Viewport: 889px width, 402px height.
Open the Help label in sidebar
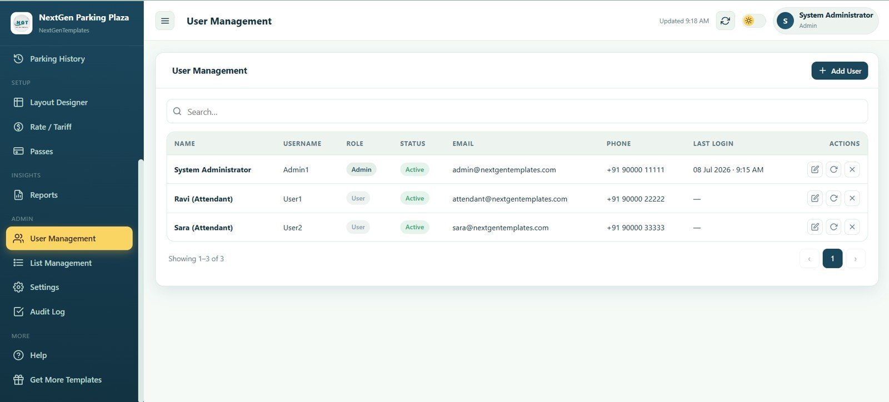coord(38,355)
